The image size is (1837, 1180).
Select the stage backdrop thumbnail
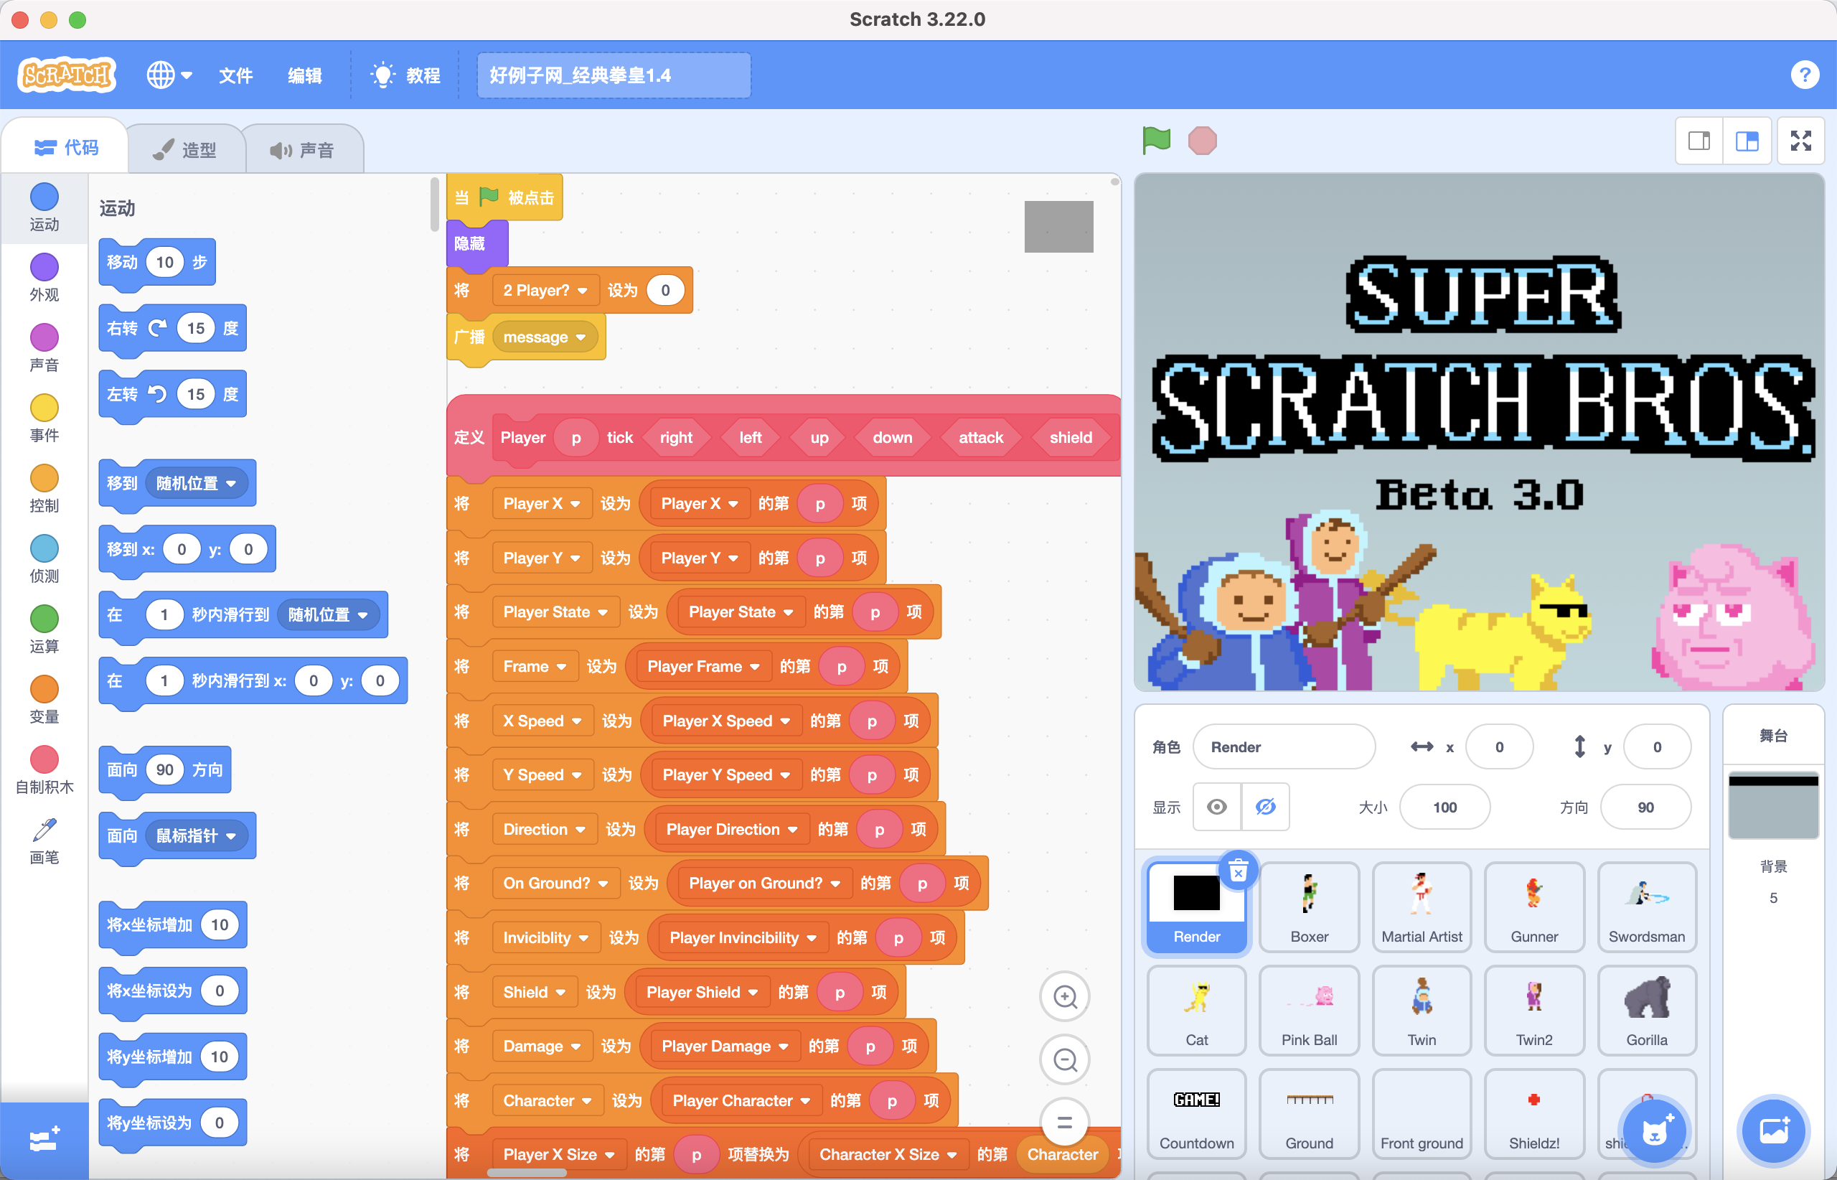[x=1772, y=806]
